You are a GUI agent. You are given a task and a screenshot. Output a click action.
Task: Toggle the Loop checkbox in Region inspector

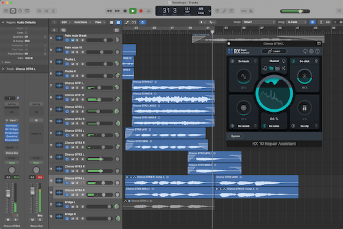[x=26, y=33]
